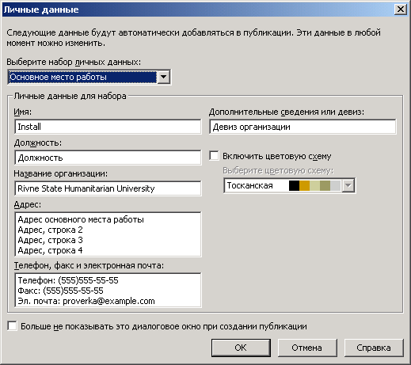The width and height of the screenshot is (411, 365).
Task: Click the orange swatch in Тосканская scheme
Action: [x=304, y=185]
